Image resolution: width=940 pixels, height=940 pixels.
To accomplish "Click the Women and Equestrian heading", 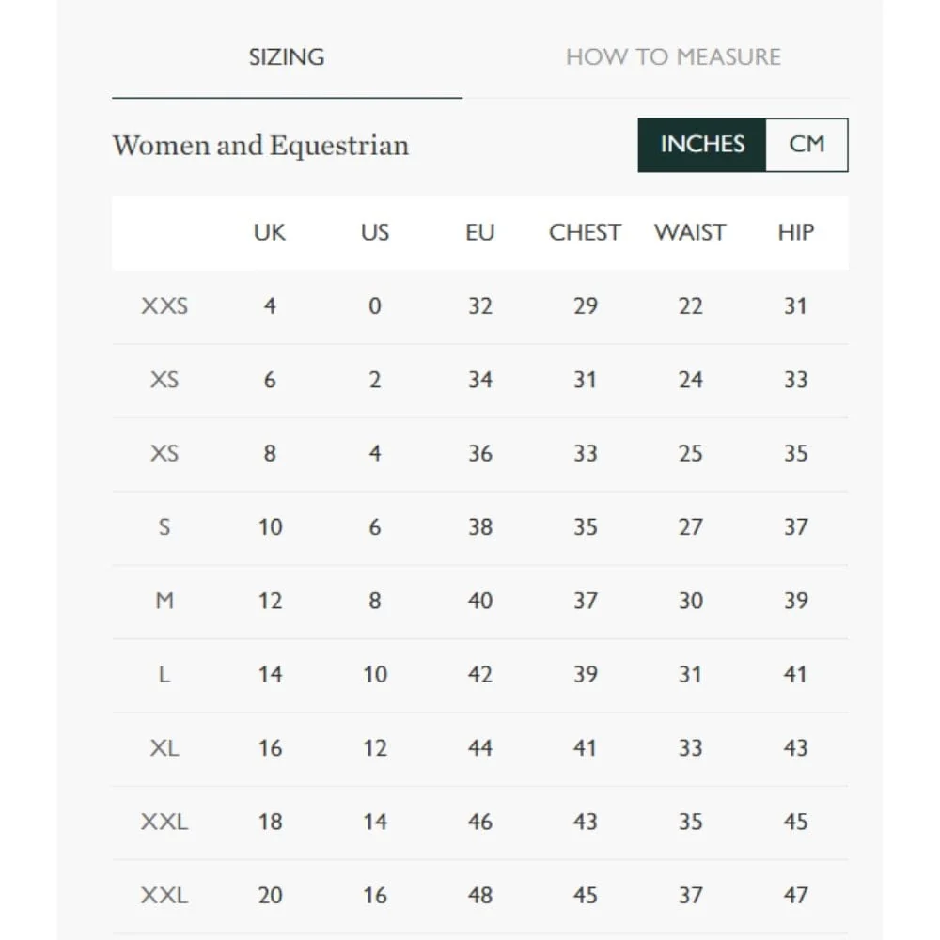I will click(x=260, y=146).
